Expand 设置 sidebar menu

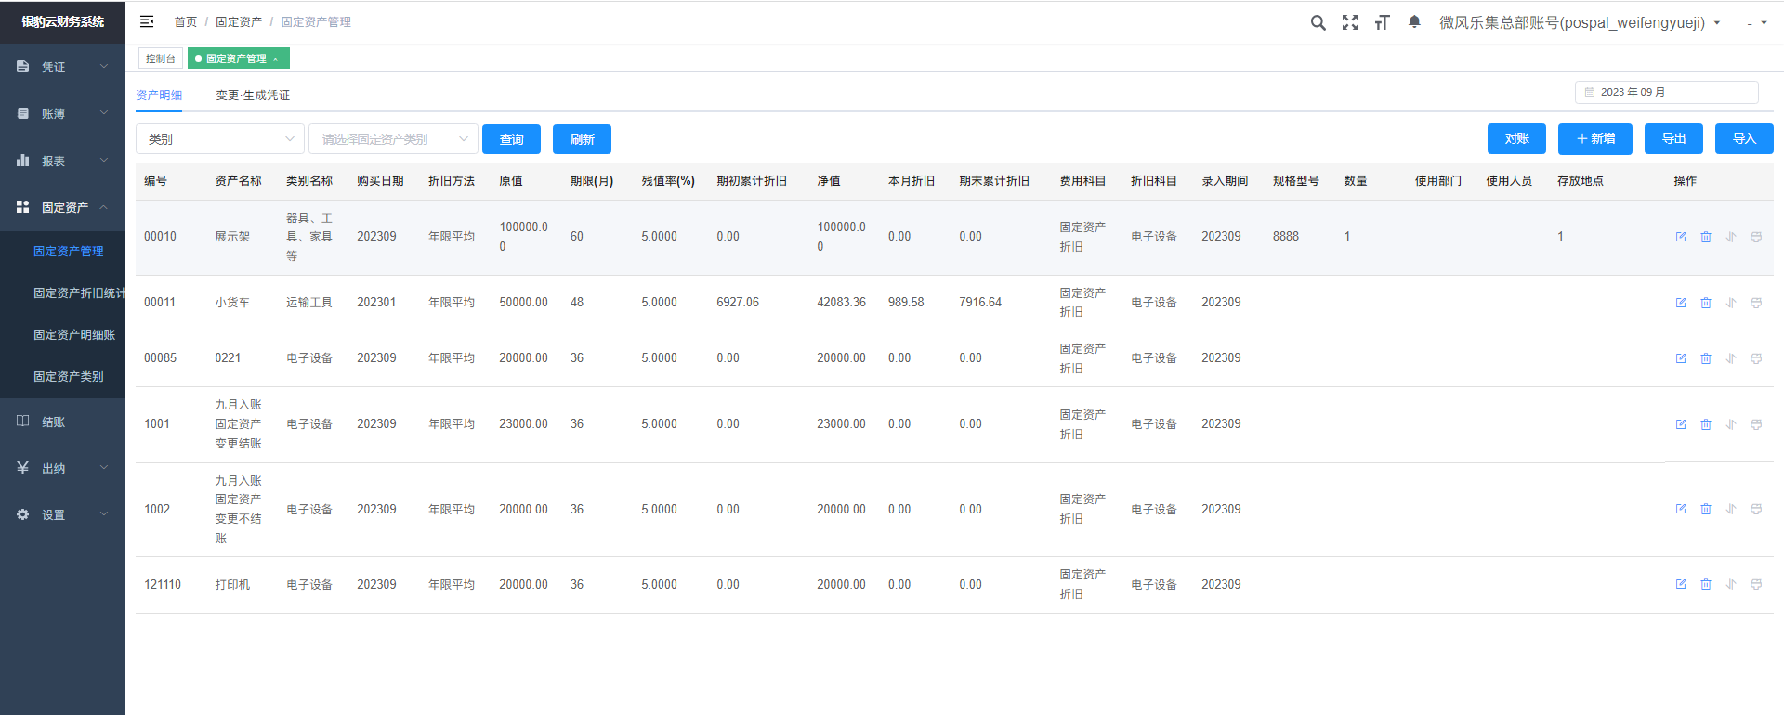[62, 514]
